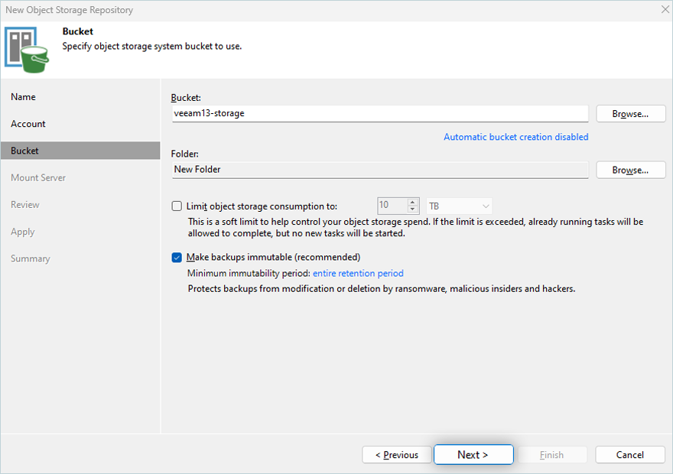The height and width of the screenshot is (474, 673).
Task: Select the Bucket step in sidebar
Action: coord(25,151)
